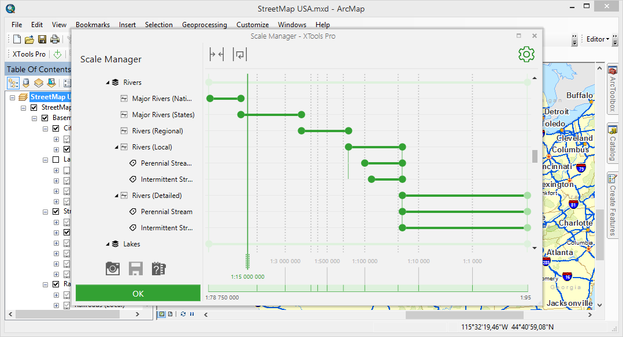Print the map using the printer icon
Viewport: 623px width, 337px height.
click(x=55, y=39)
